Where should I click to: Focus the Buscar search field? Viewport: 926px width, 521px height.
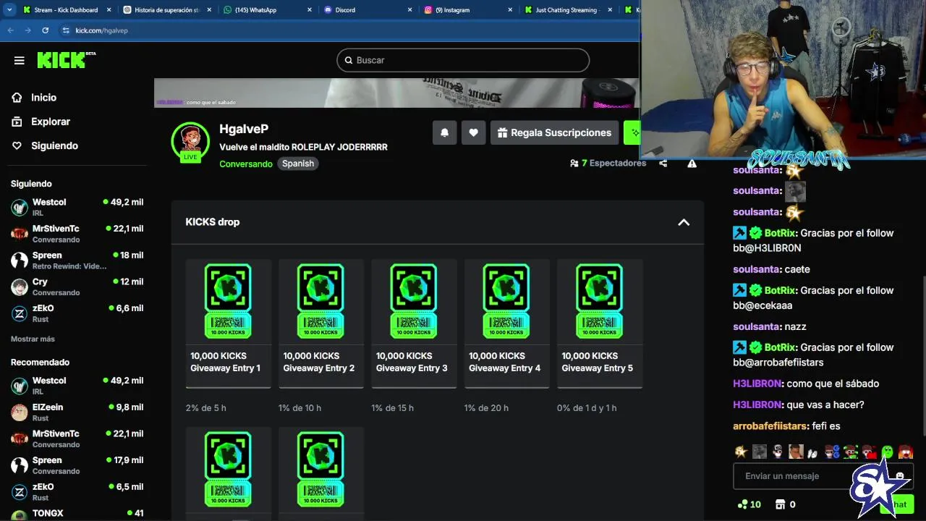click(463, 60)
